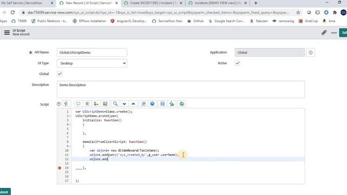Click the site lock icon in address bar
Screen dimensions: 347x195
(23, 12)
